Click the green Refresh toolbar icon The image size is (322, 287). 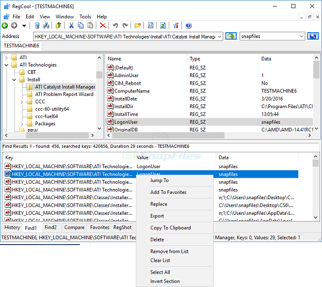coord(162,25)
